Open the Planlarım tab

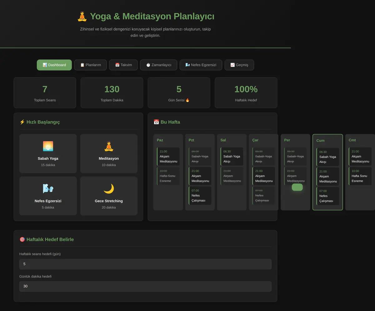coord(91,65)
